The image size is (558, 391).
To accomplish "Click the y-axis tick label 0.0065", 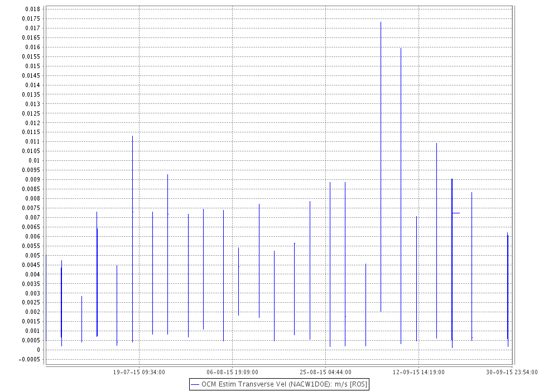I will point(31,227).
